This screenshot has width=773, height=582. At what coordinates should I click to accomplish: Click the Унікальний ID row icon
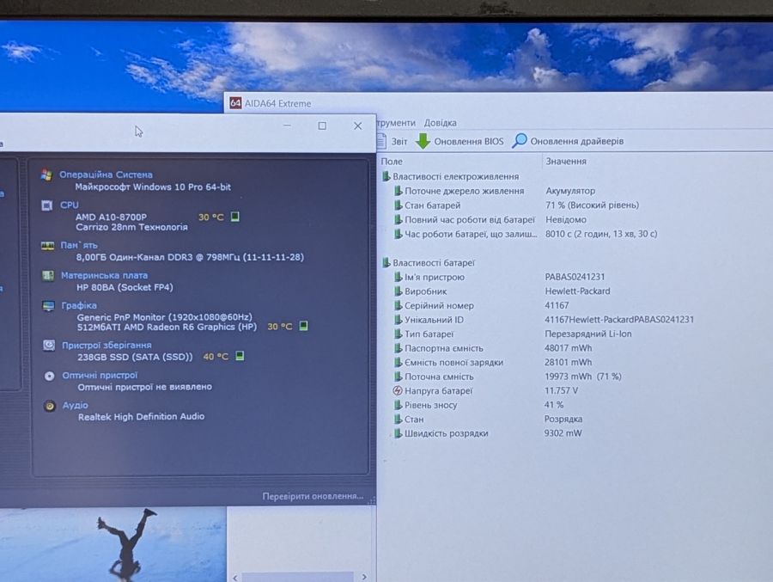pyautogui.click(x=398, y=320)
